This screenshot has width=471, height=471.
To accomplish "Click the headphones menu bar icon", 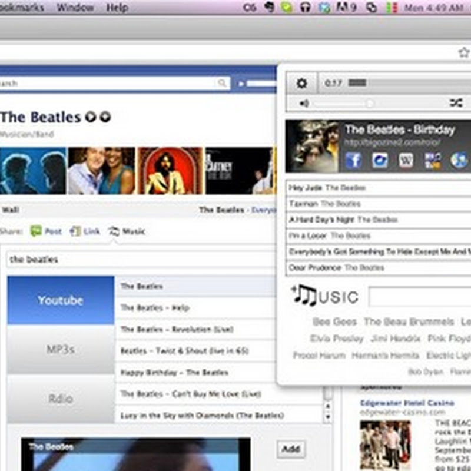I will click(x=305, y=8).
